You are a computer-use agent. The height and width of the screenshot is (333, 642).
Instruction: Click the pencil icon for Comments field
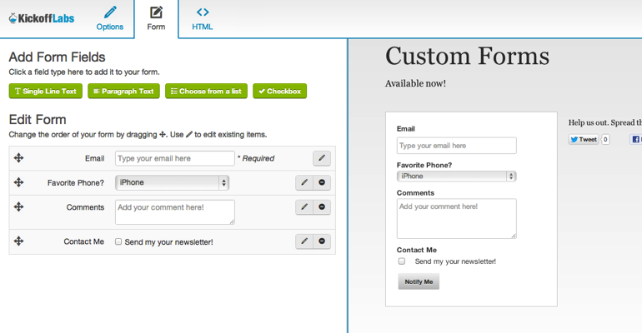click(304, 207)
